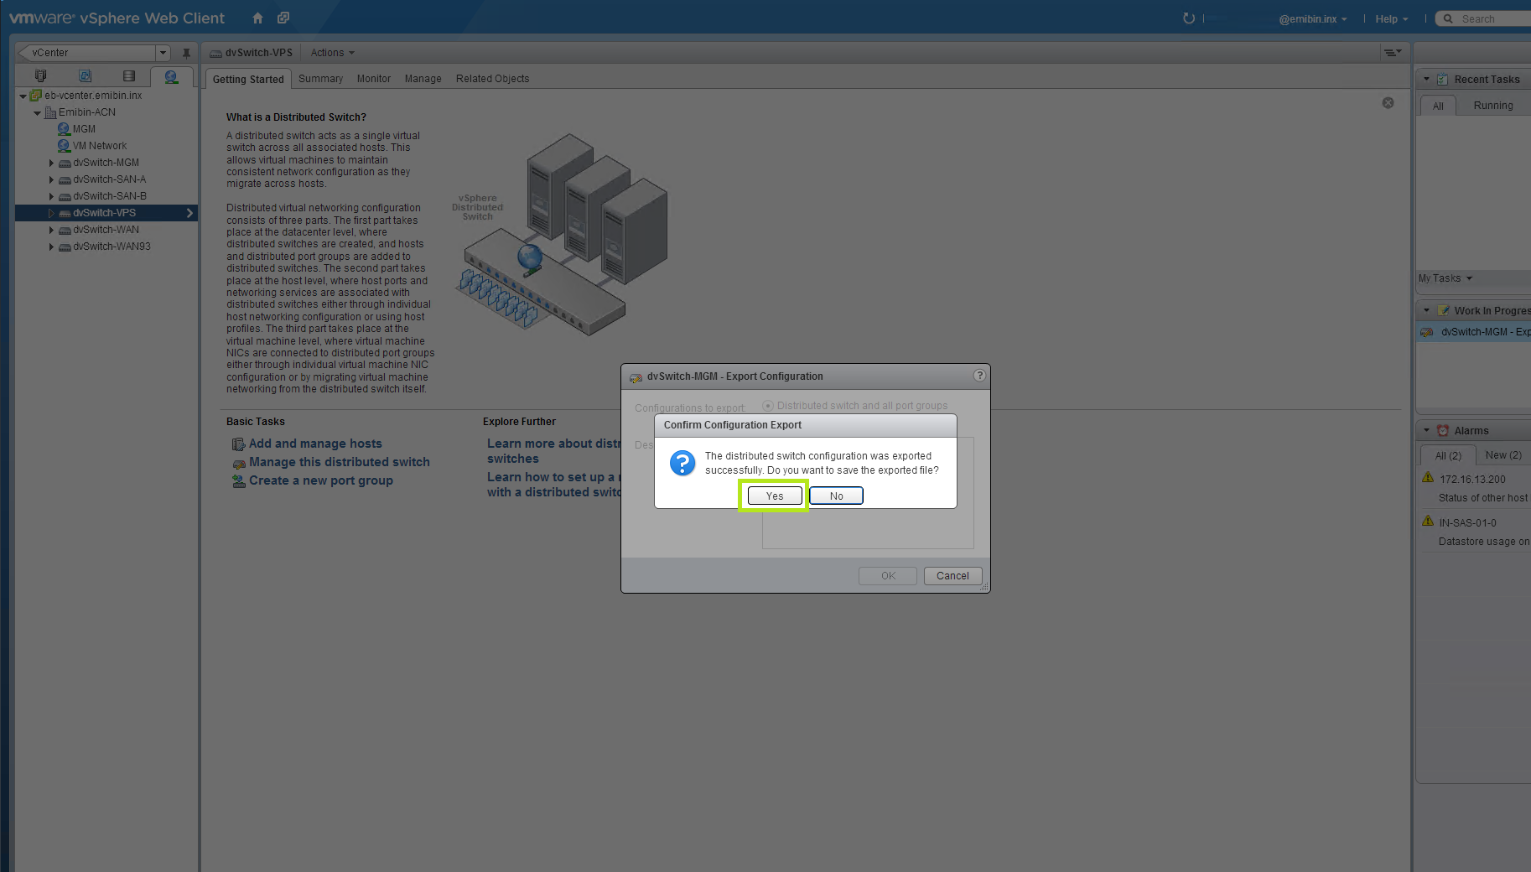Viewport: 1531px width, 872px height.
Task: Open the panel layout options icon
Action: click(x=1392, y=53)
